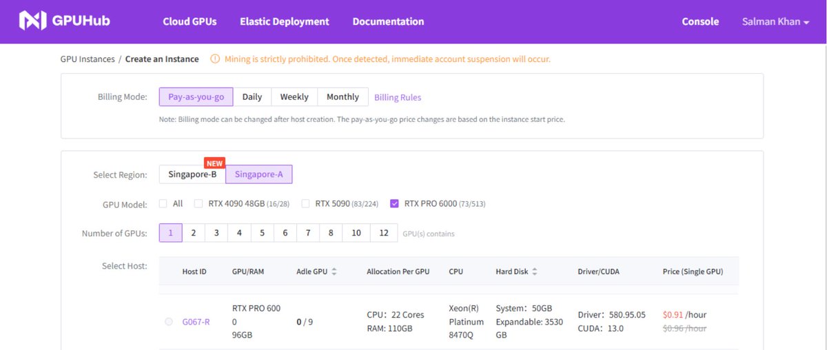
Task: Click the orange mining warning icon
Action: pos(215,59)
